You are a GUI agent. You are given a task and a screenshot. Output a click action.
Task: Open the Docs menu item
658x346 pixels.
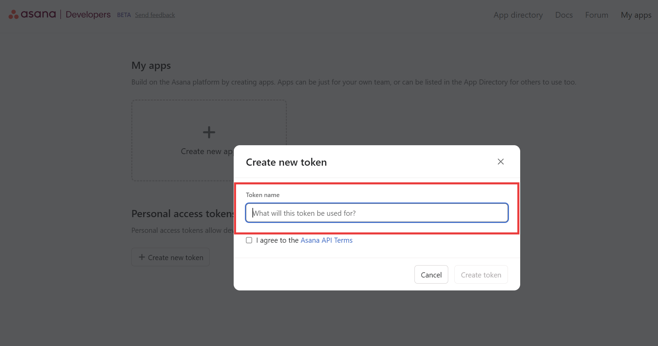564,15
